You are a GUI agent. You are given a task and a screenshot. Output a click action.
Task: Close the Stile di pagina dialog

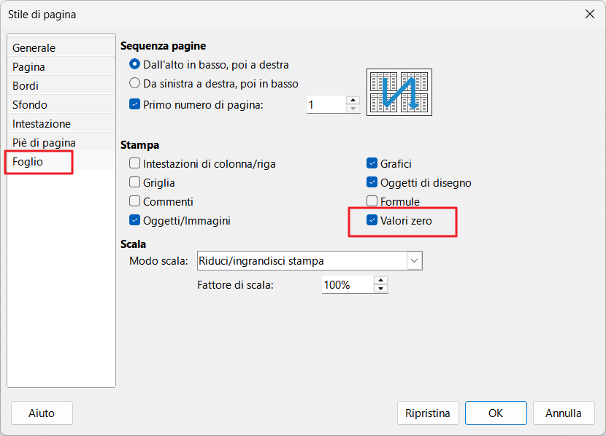(x=590, y=15)
